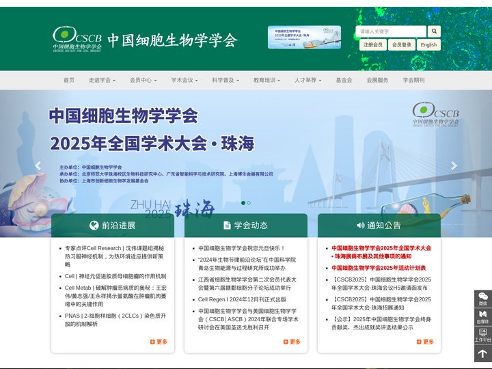Screen dimensions: 492x369
Task: Click the search magnifier button
Action: (x=434, y=31)
